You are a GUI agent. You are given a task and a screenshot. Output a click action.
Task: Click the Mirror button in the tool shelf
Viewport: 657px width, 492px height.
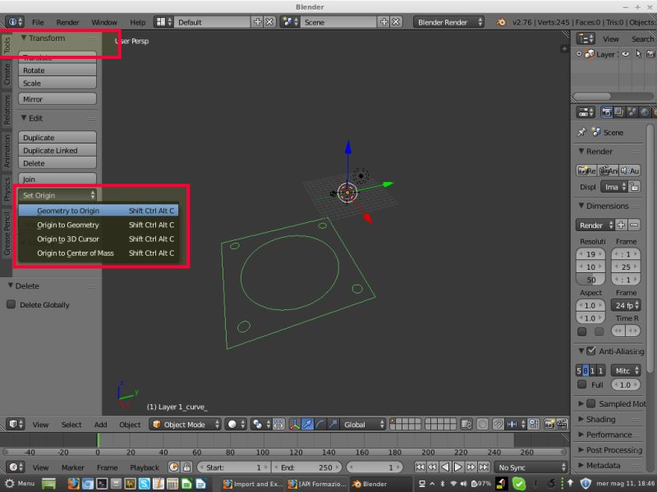click(57, 98)
